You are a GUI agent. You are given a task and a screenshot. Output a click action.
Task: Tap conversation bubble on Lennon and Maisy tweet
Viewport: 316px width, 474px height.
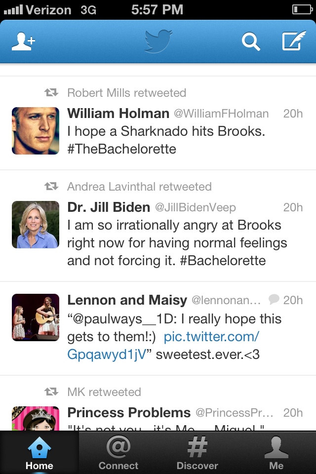point(274,299)
